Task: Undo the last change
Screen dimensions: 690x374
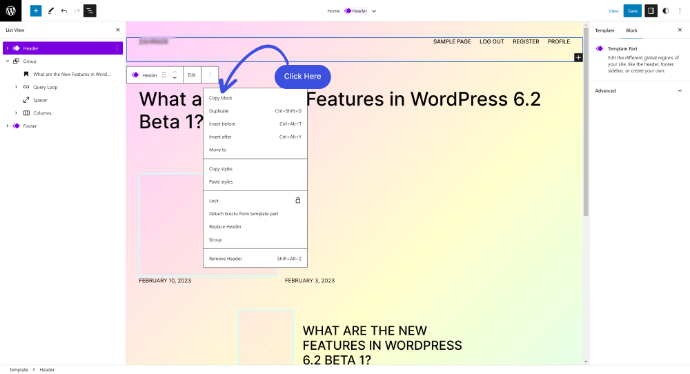Action: (x=63, y=10)
